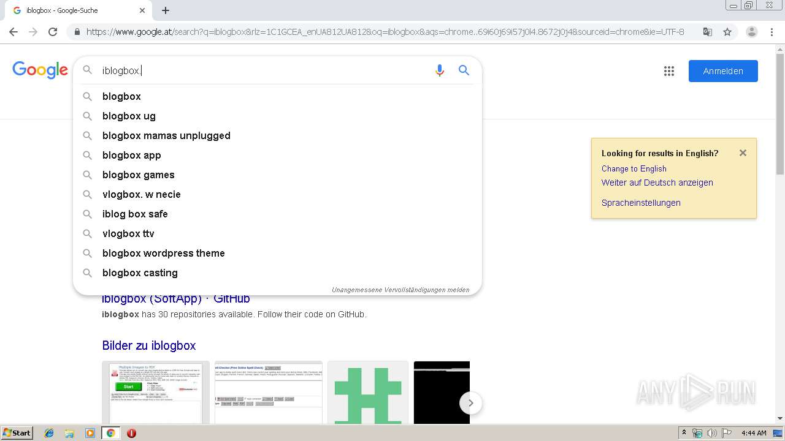
Task: Click the 4:44 AM system clock
Action: coord(754,433)
